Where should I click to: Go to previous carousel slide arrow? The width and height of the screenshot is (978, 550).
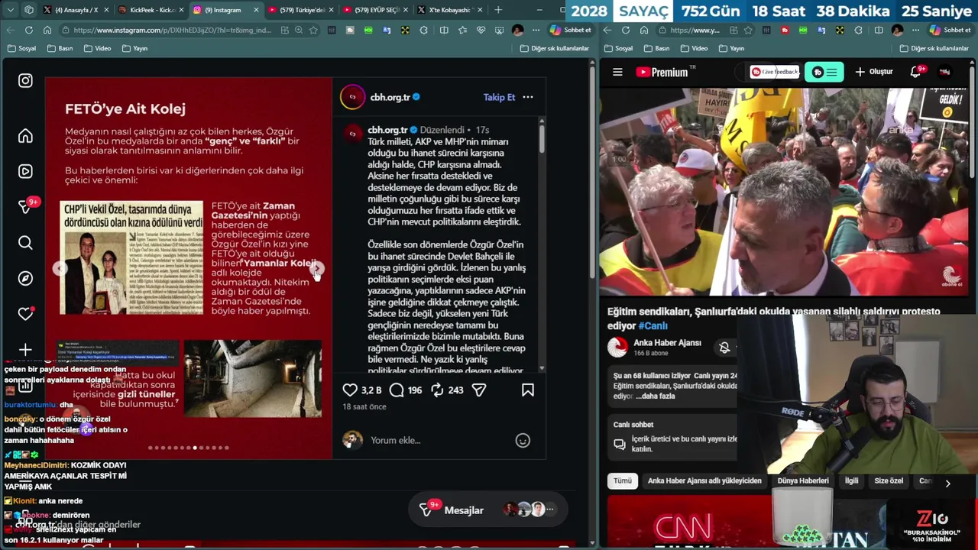[x=60, y=268]
